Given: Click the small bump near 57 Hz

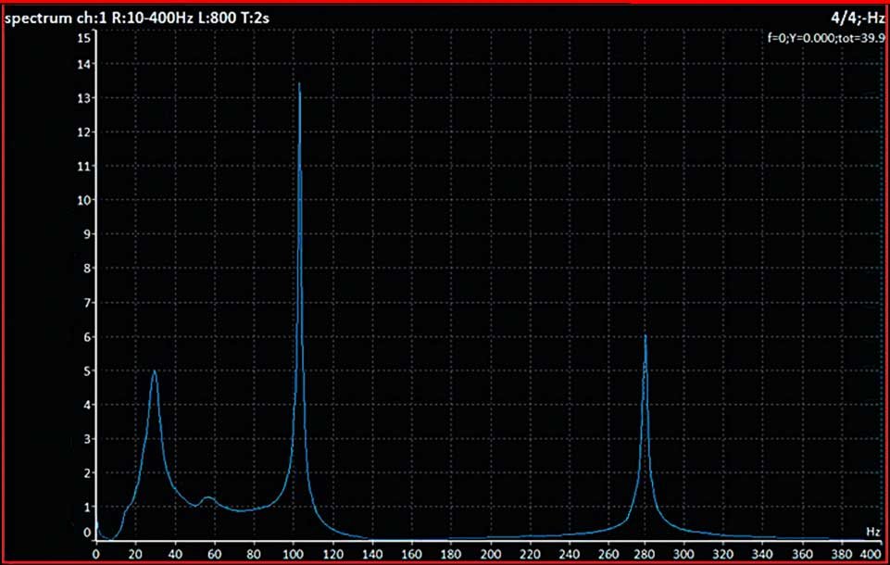Looking at the screenshot, I should click(208, 498).
